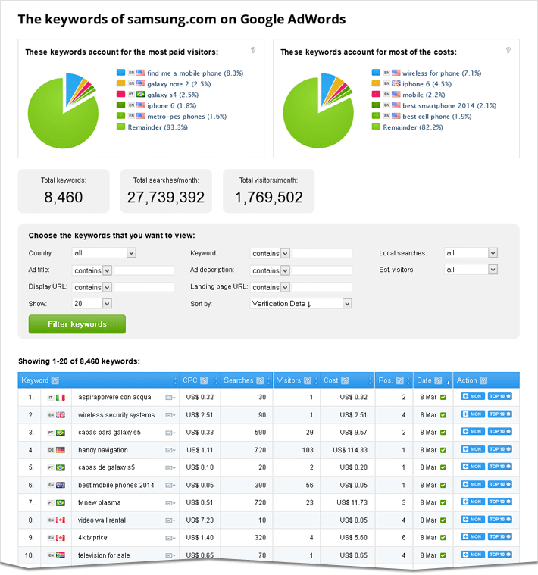Open the Display URL contains dropdown
Viewport: 538px width, 575px height.
click(x=92, y=288)
